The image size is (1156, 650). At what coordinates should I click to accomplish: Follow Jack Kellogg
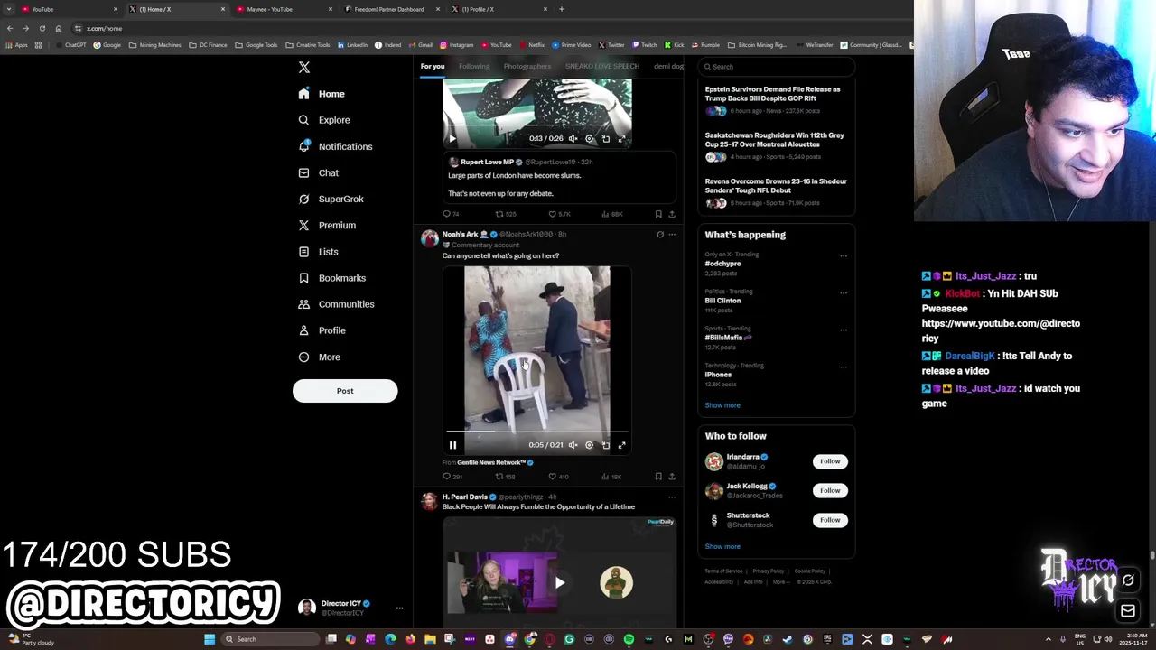(830, 490)
